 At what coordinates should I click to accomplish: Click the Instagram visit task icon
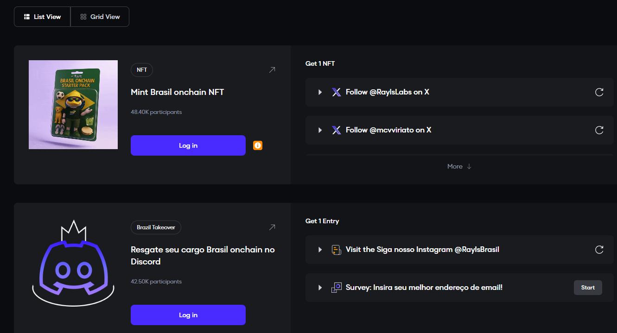[337, 250]
